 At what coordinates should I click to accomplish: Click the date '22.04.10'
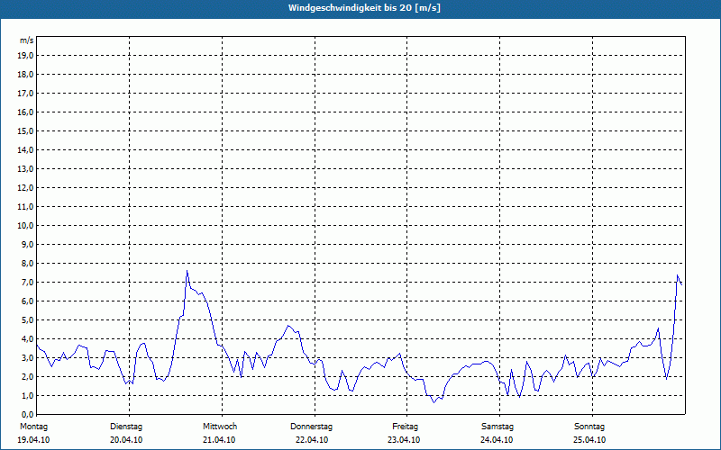coord(312,440)
